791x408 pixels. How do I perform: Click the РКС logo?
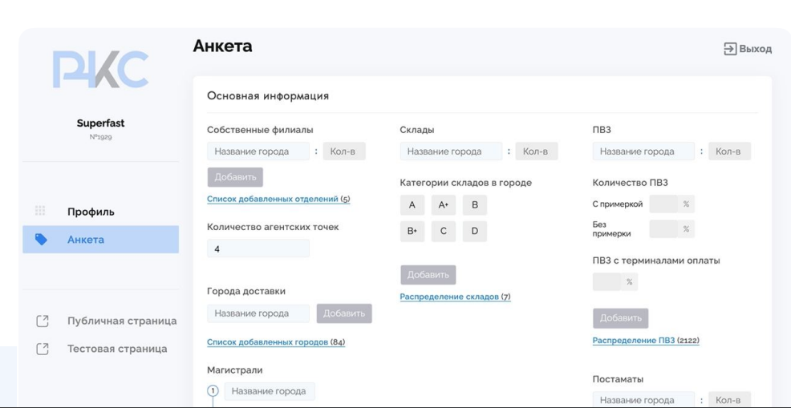click(100, 70)
